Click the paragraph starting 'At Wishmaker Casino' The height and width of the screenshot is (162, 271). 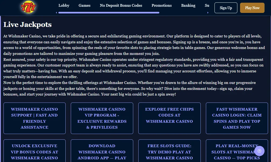tap(134, 45)
